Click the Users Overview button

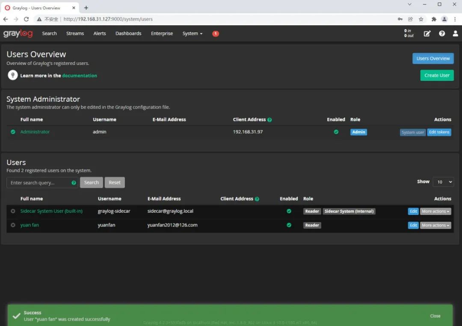point(433,59)
